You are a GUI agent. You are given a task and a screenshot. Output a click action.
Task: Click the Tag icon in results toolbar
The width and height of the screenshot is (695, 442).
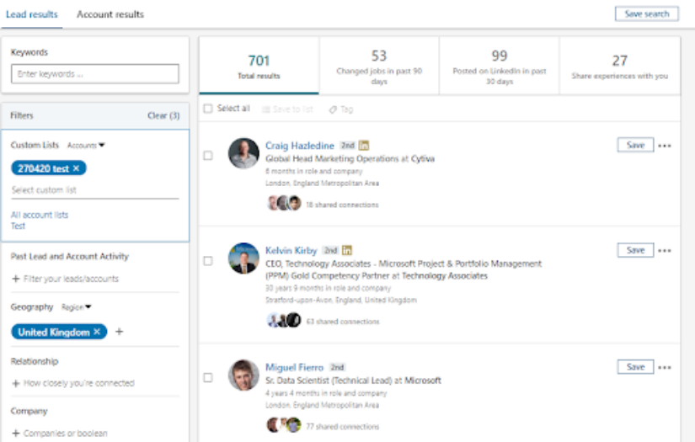point(333,109)
